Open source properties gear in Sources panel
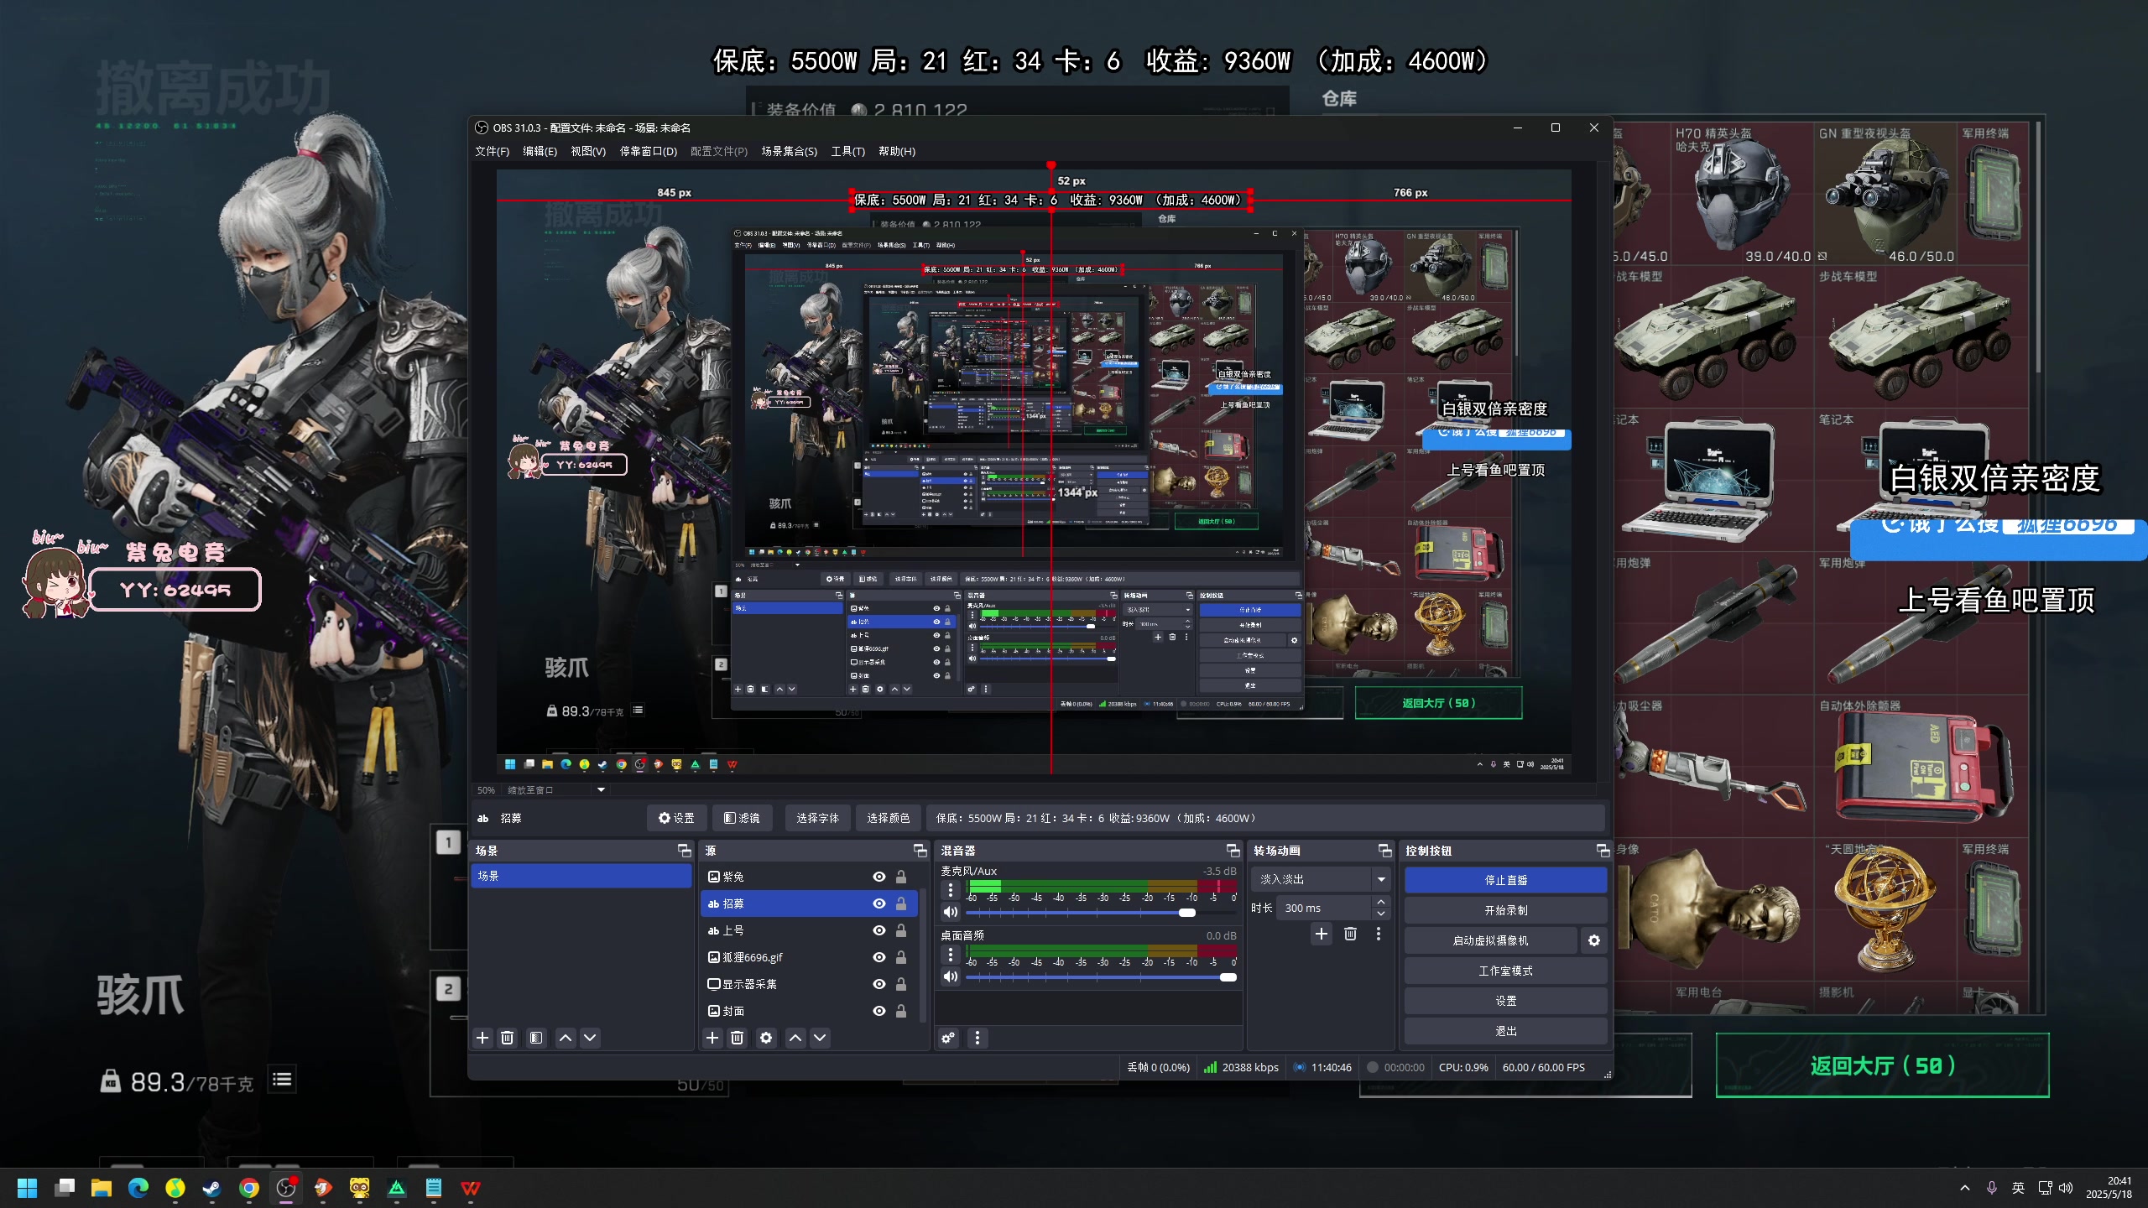 (766, 1038)
